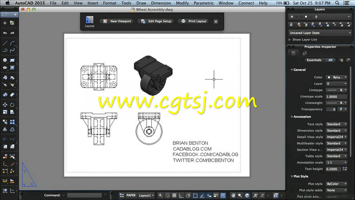Select the Eraser tool
Screen dimensions: 355x200
(12, 95)
